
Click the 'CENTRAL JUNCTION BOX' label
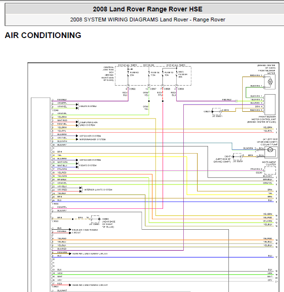(108, 69)
